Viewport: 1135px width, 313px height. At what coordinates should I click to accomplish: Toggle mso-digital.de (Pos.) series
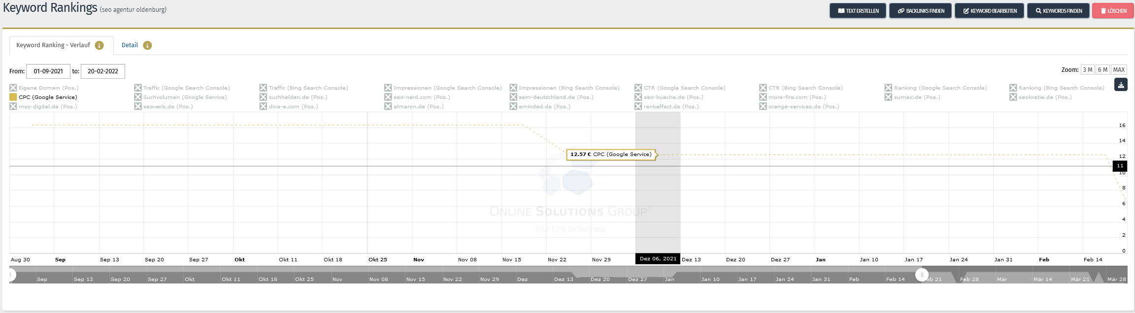click(x=43, y=107)
